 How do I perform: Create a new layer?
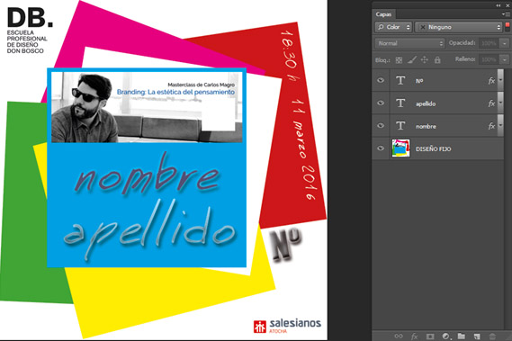477,337
